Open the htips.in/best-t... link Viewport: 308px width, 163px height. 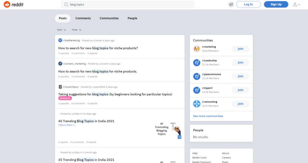(x=67, y=125)
